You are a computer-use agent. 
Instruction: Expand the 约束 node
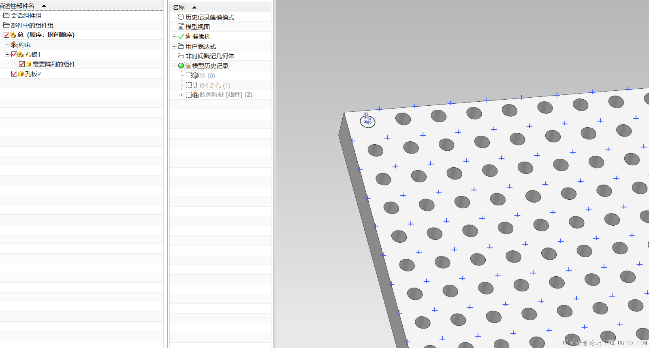click(7, 45)
